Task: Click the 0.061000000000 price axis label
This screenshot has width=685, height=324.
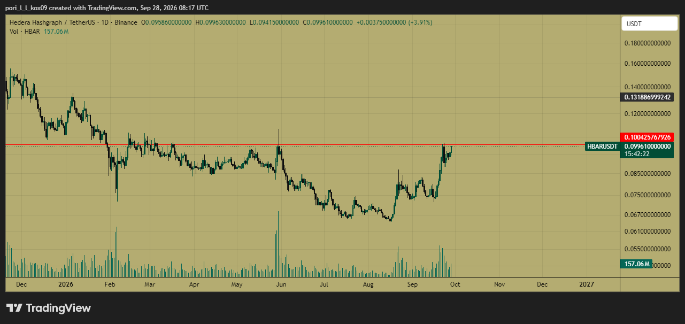Action: 647,231
